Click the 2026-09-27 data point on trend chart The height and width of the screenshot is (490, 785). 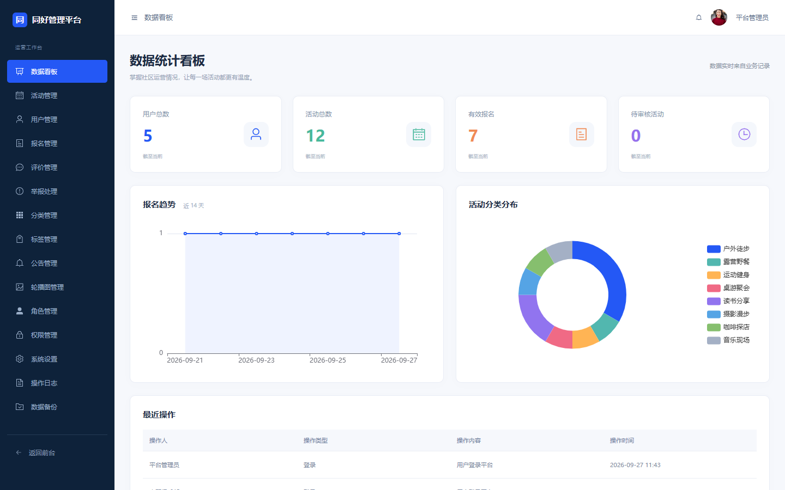399,234
